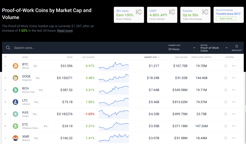Open the more actions menu for Monero
The width and height of the screenshot is (246, 144).
click(x=234, y=138)
